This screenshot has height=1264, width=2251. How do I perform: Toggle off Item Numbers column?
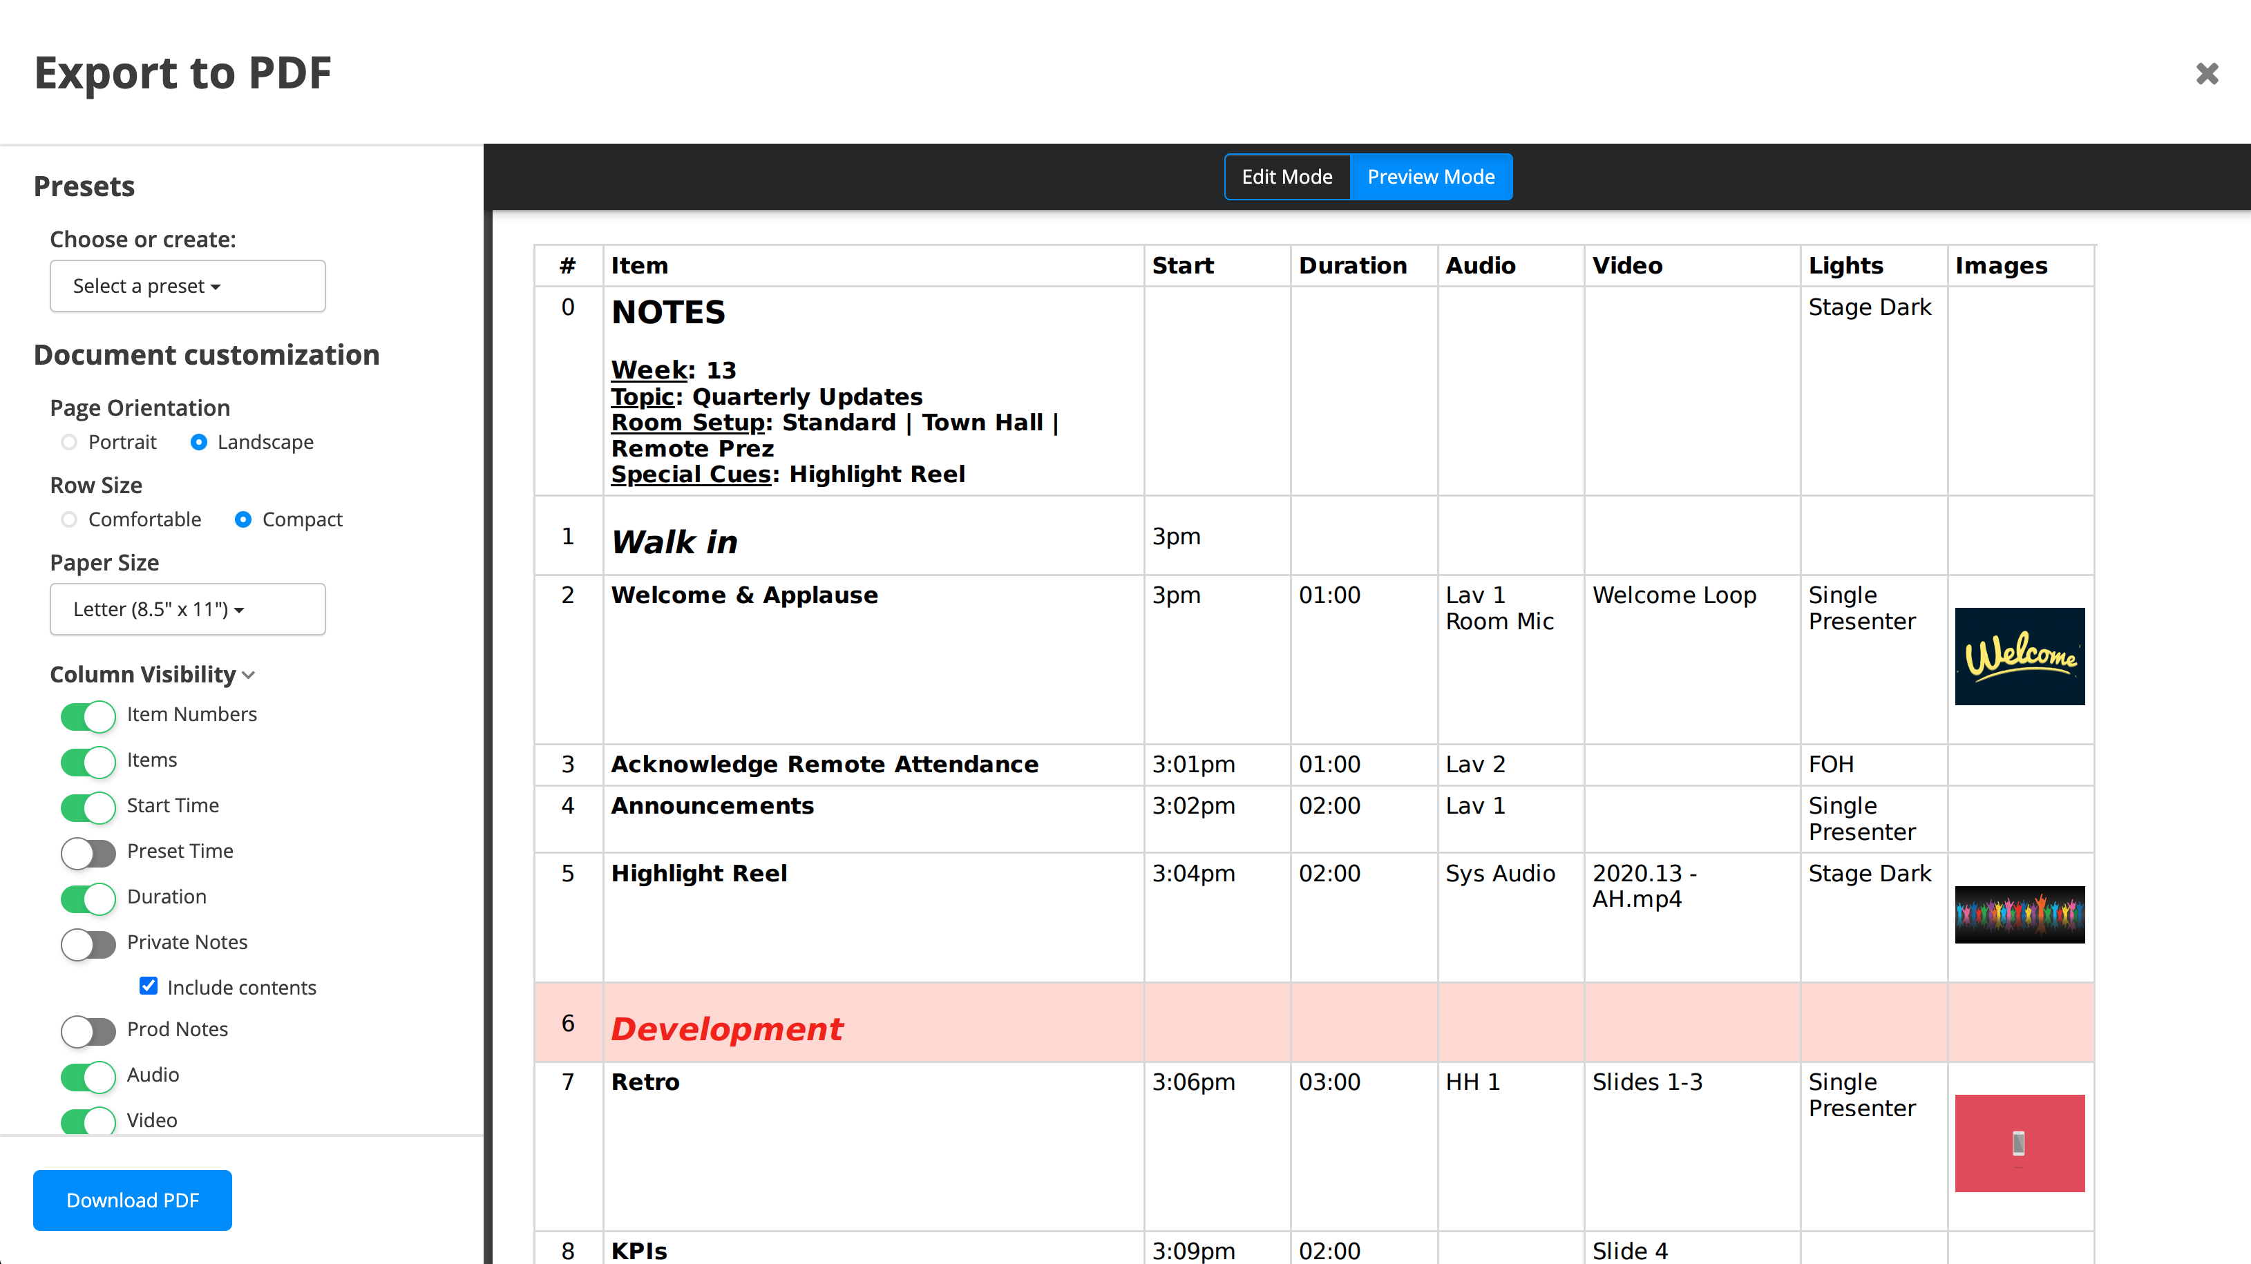tap(87, 716)
